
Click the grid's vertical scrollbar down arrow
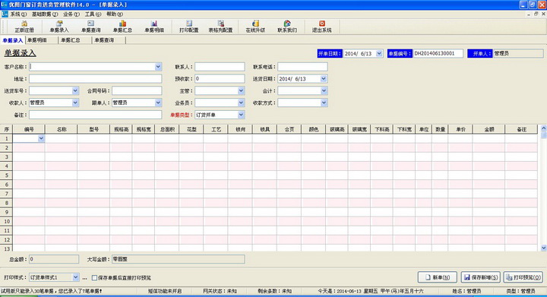tap(543, 248)
